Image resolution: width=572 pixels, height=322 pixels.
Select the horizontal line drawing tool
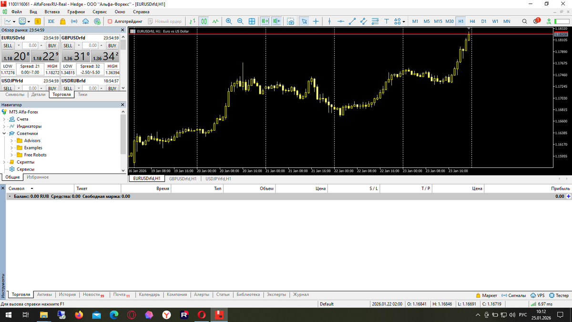pos(340,21)
